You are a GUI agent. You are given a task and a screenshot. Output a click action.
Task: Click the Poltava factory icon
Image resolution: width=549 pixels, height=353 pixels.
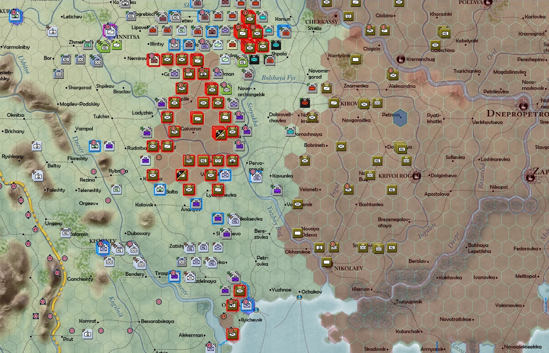coord(488,3)
